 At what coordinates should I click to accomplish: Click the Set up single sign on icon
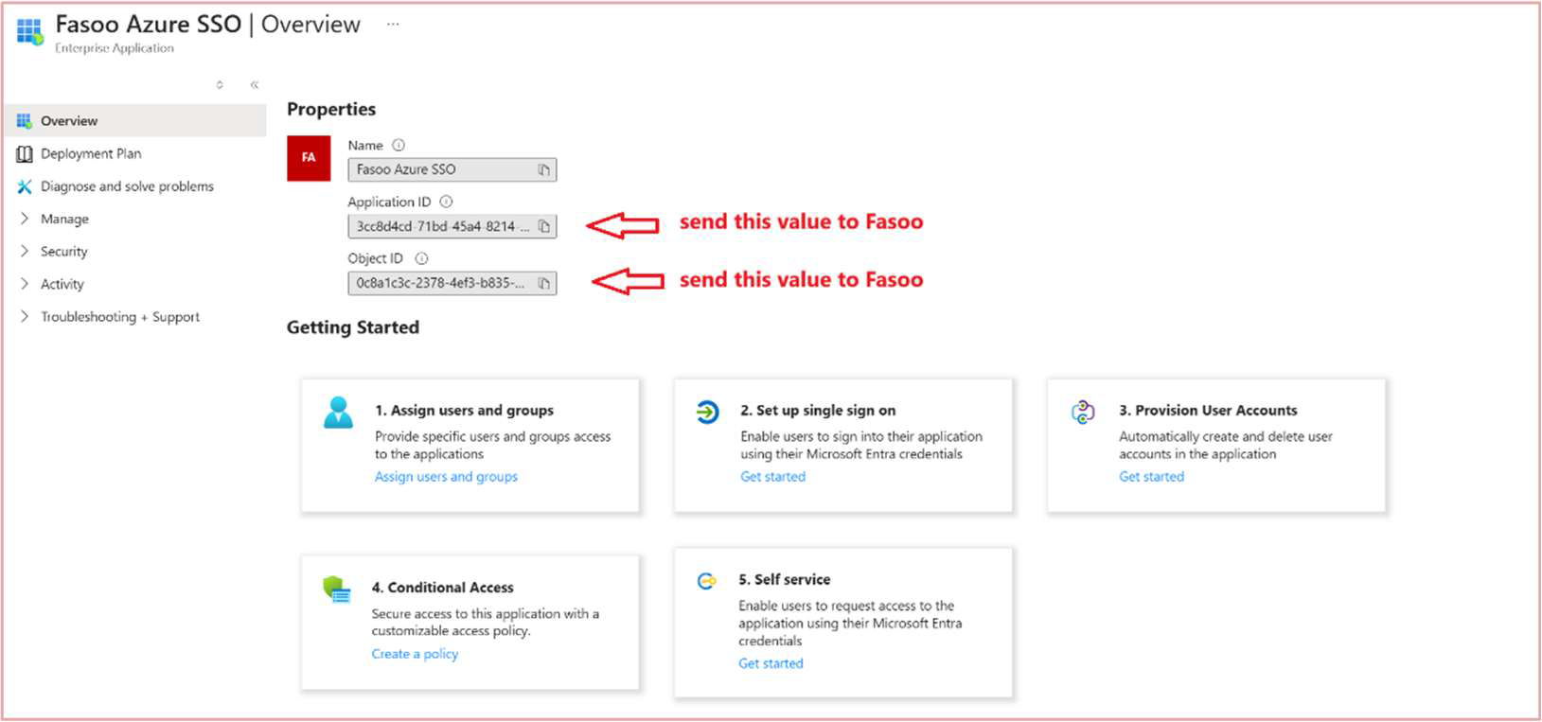tap(707, 413)
